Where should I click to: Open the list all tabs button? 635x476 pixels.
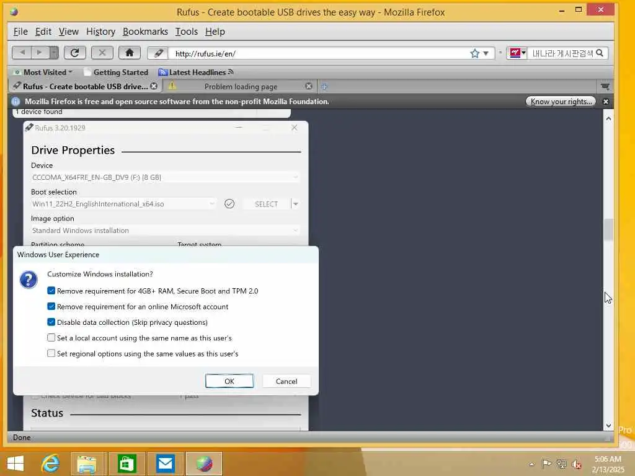(x=605, y=86)
